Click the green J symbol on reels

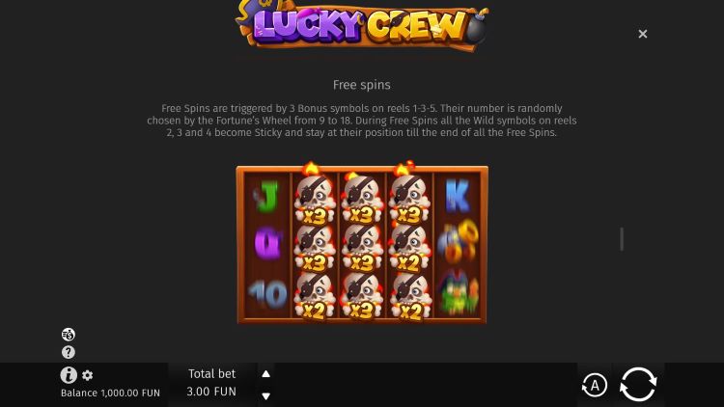[x=267, y=196]
